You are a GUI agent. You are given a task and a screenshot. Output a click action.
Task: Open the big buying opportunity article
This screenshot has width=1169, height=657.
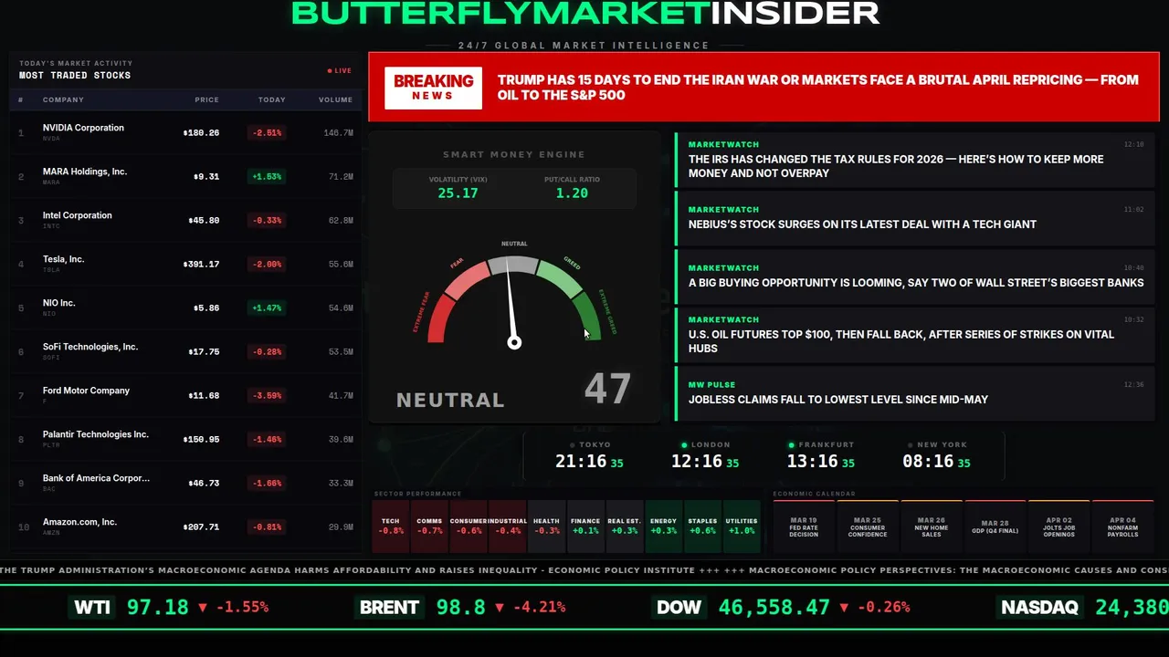point(915,276)
